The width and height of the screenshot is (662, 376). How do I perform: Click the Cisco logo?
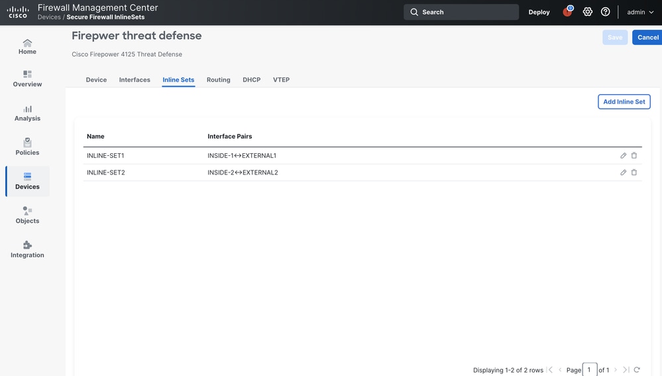click(18, 12)
